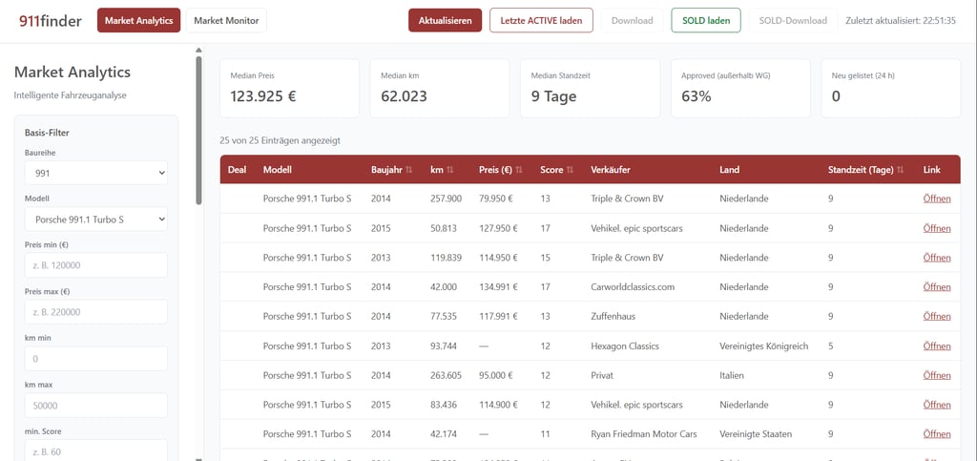The width and height of the screenshot is (977, 461).
Task: Click the SOLD-Download button
Action: click(x=793, y=21)
